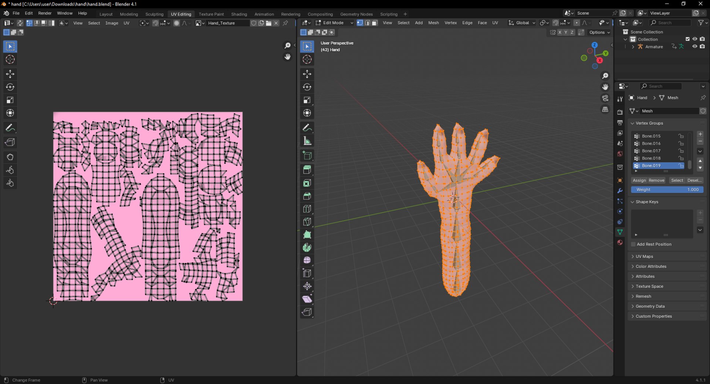Enable edge select mode in 3D viewport
This screenshot has width=710, height=384.
coord(367,23)
